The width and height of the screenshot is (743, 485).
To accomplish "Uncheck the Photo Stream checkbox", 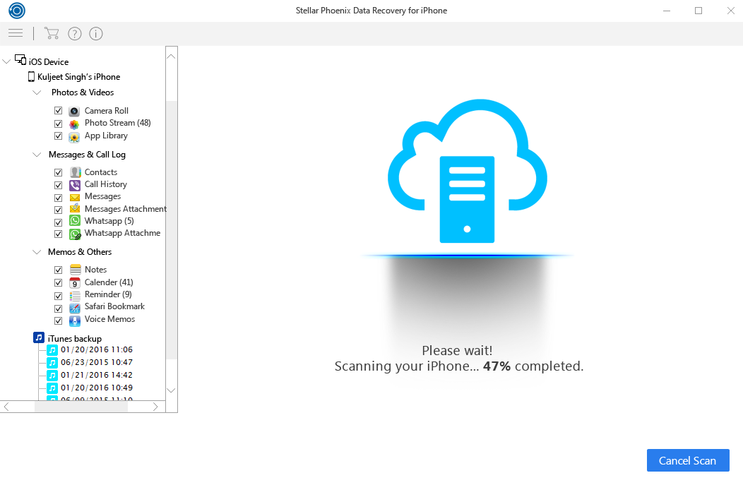I will pyautogui.click(x=59, y=124).
